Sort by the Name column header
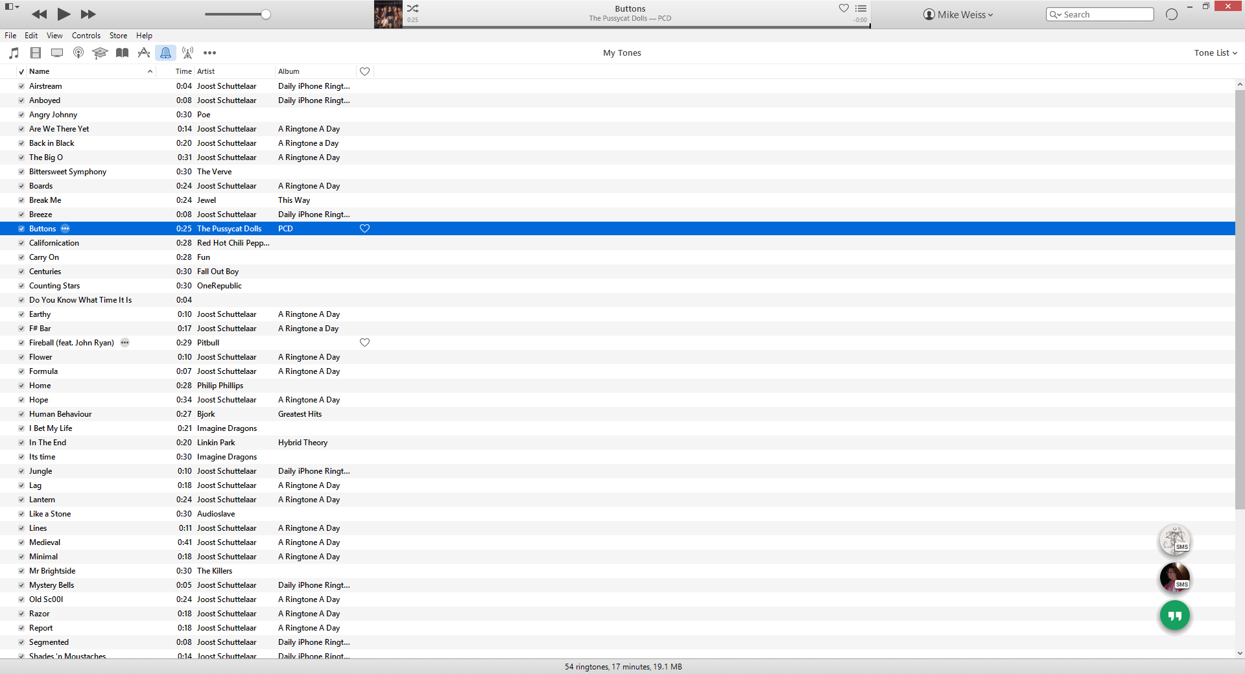Image resolution: width=1245 pixels, height=674 pixels. pos(91,71)
